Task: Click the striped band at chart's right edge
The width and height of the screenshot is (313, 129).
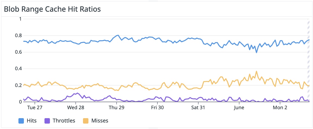Action: 308,60
